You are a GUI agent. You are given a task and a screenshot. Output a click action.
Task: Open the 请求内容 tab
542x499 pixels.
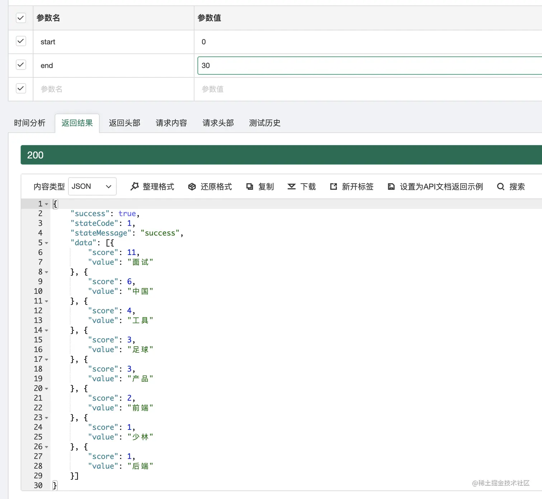pyautogui.click(x=171, y=123)
